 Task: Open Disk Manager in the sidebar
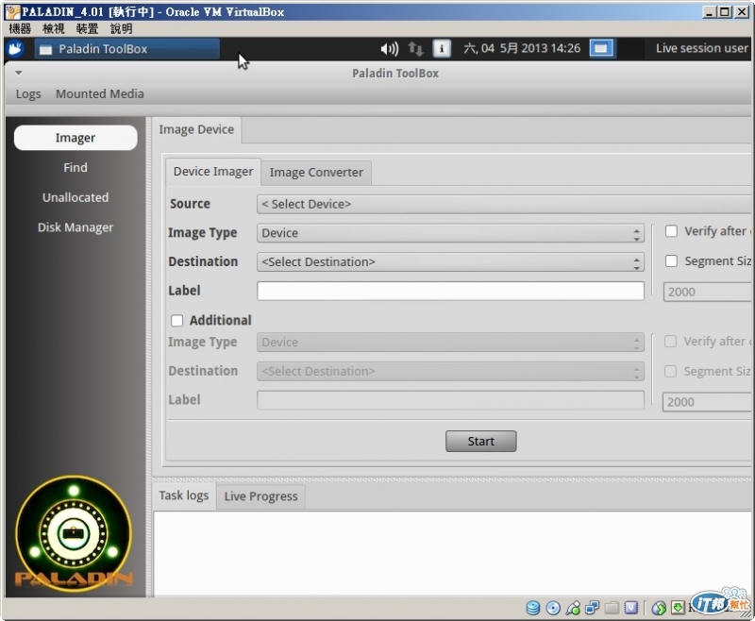click(75, 227)
